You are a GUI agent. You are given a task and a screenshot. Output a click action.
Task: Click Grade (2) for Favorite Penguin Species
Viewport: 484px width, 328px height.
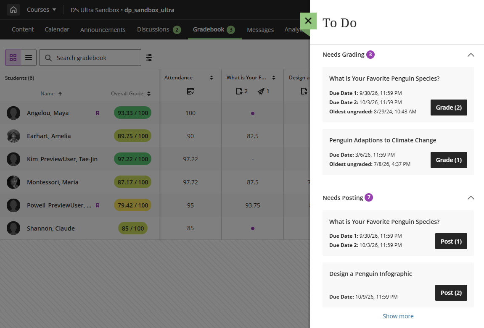(x=449, y=108)
